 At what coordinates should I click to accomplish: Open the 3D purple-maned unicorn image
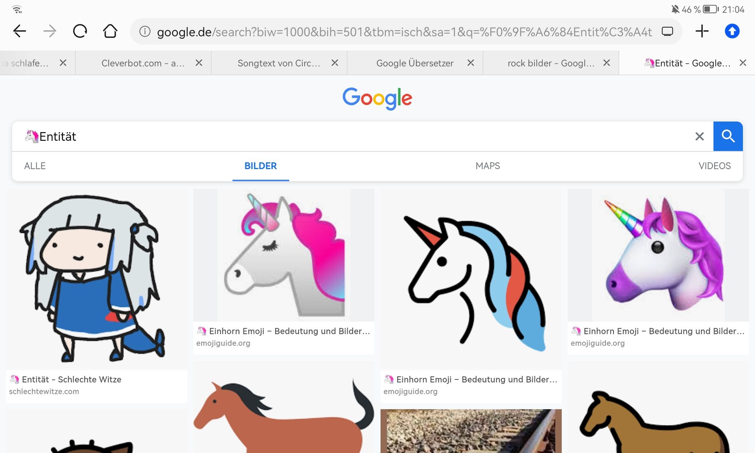[x=658, y=255]
